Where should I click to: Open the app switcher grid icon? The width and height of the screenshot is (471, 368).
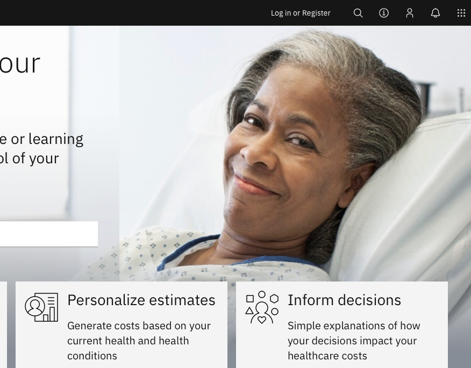pos(461,13)
